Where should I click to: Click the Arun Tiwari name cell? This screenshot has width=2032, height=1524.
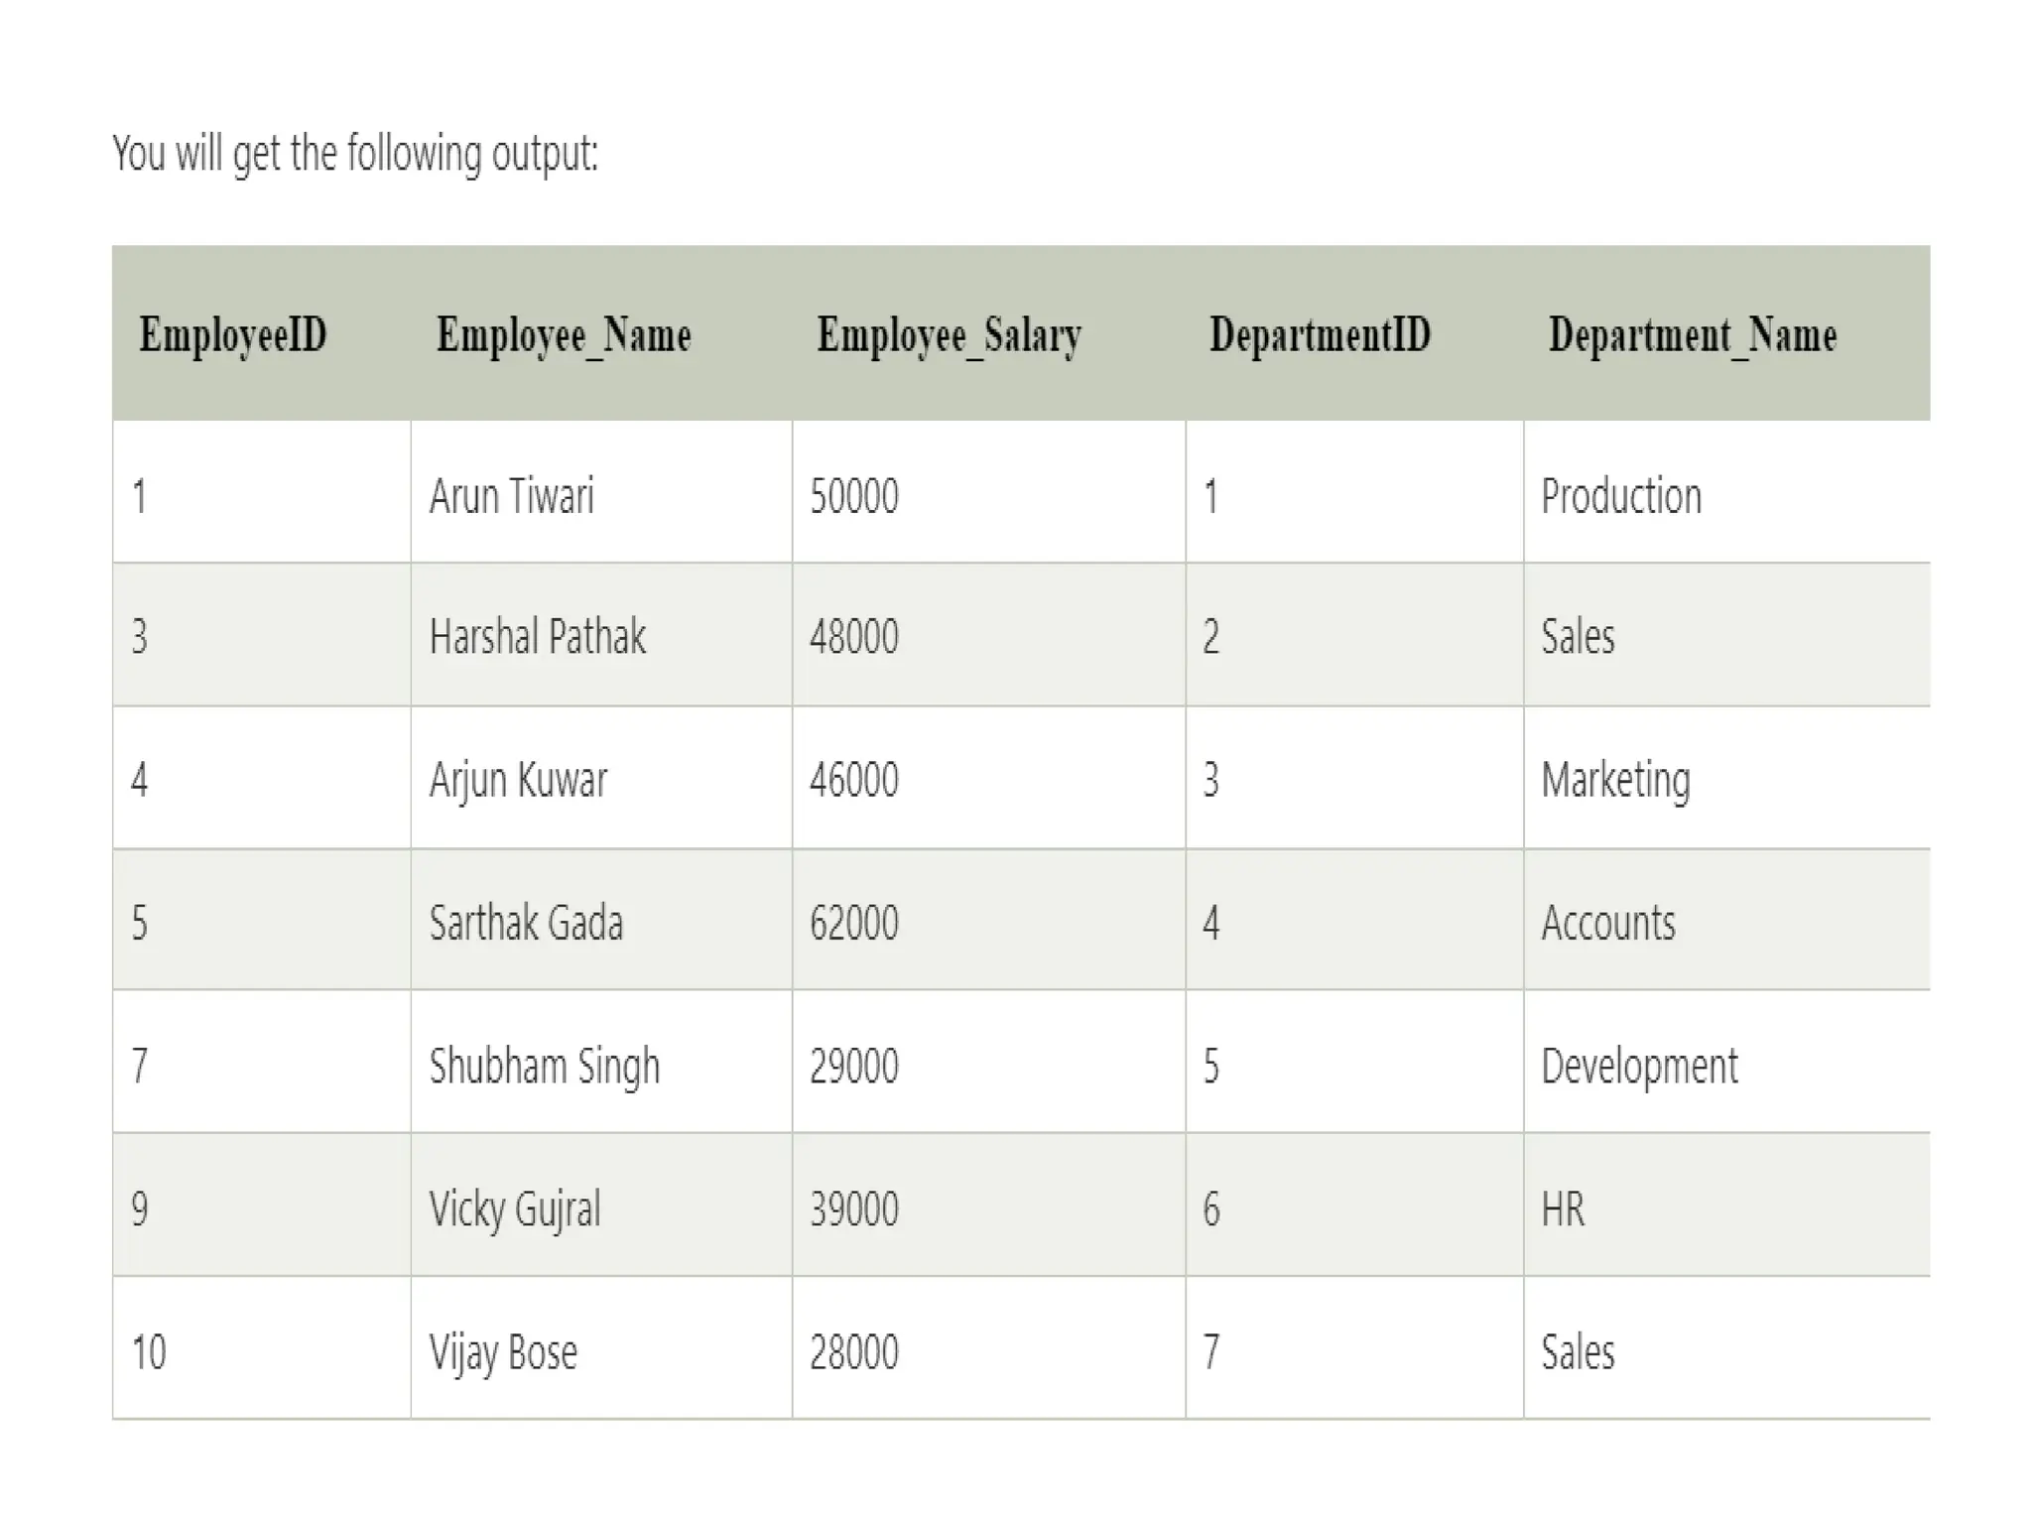(x=511, y=495)
